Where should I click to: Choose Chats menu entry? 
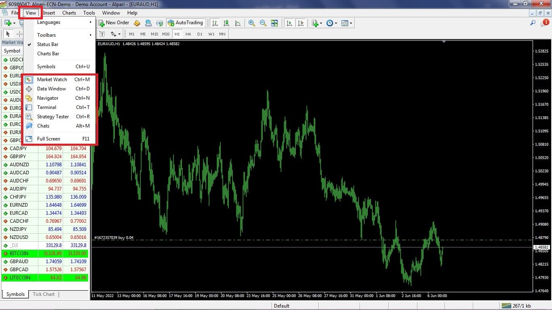[x=60, y=126]
